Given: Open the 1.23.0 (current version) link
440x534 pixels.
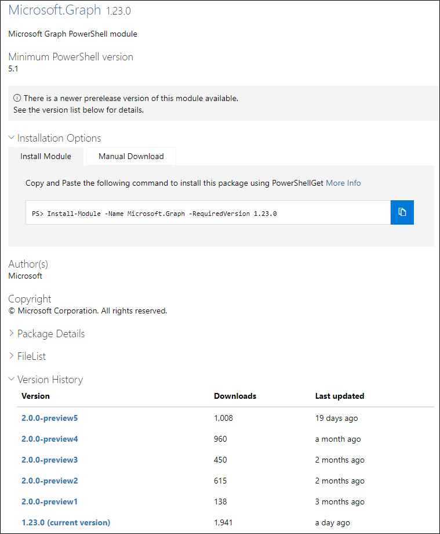Looking at the screenshot, I should tap(66, 522).
